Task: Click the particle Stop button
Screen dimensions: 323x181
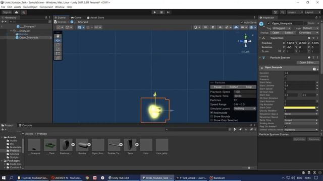Action: point(249,87)
